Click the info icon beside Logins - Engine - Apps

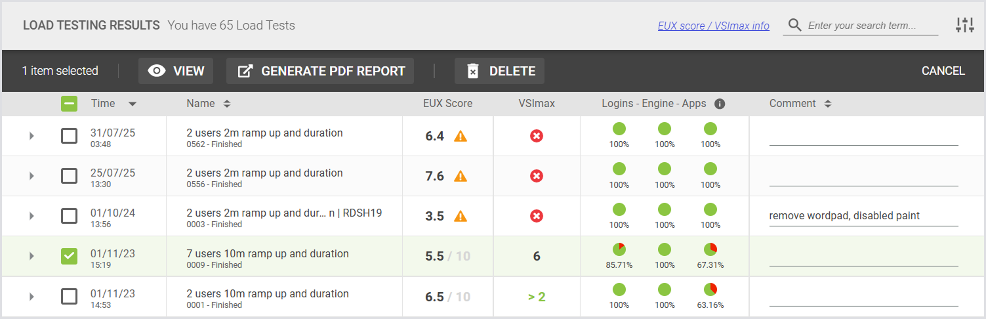pos(720,104)
